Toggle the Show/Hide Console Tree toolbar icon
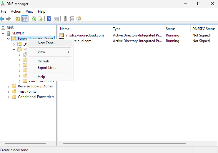 pyautogui.click(x=25, y=19)
